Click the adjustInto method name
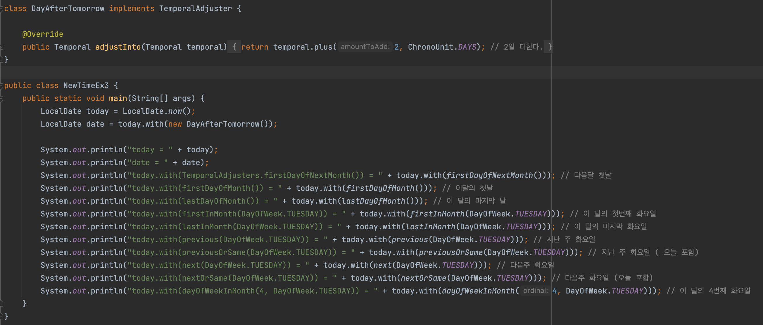This screenshot has width=763, height=325. pos(118,47)
